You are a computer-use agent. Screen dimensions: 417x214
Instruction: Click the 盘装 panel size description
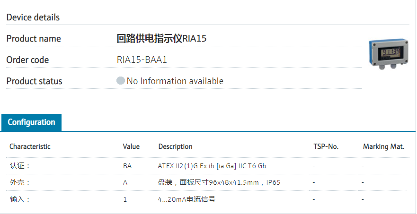tap(219, 182)
